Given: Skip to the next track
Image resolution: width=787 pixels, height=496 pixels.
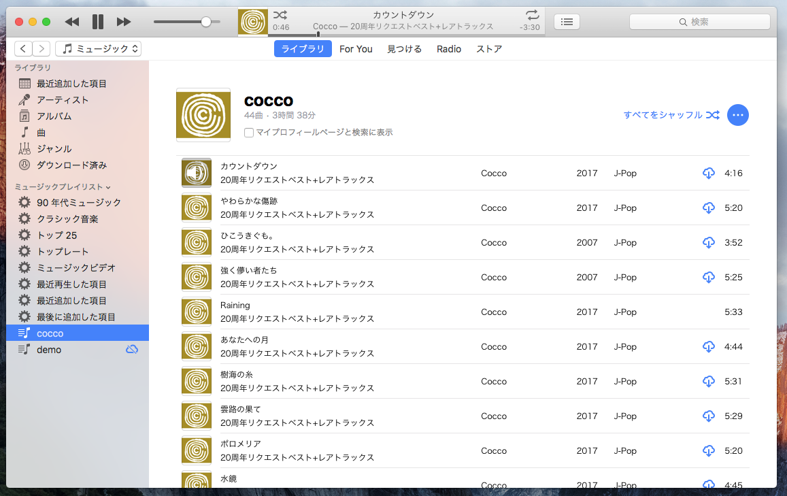Looking at the screenshot, I should point(123,22).
